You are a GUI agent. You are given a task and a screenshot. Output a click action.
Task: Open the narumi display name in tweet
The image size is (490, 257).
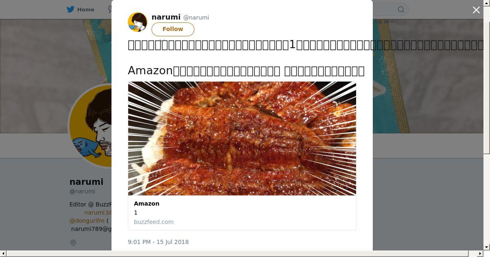(x=166, y=17)
